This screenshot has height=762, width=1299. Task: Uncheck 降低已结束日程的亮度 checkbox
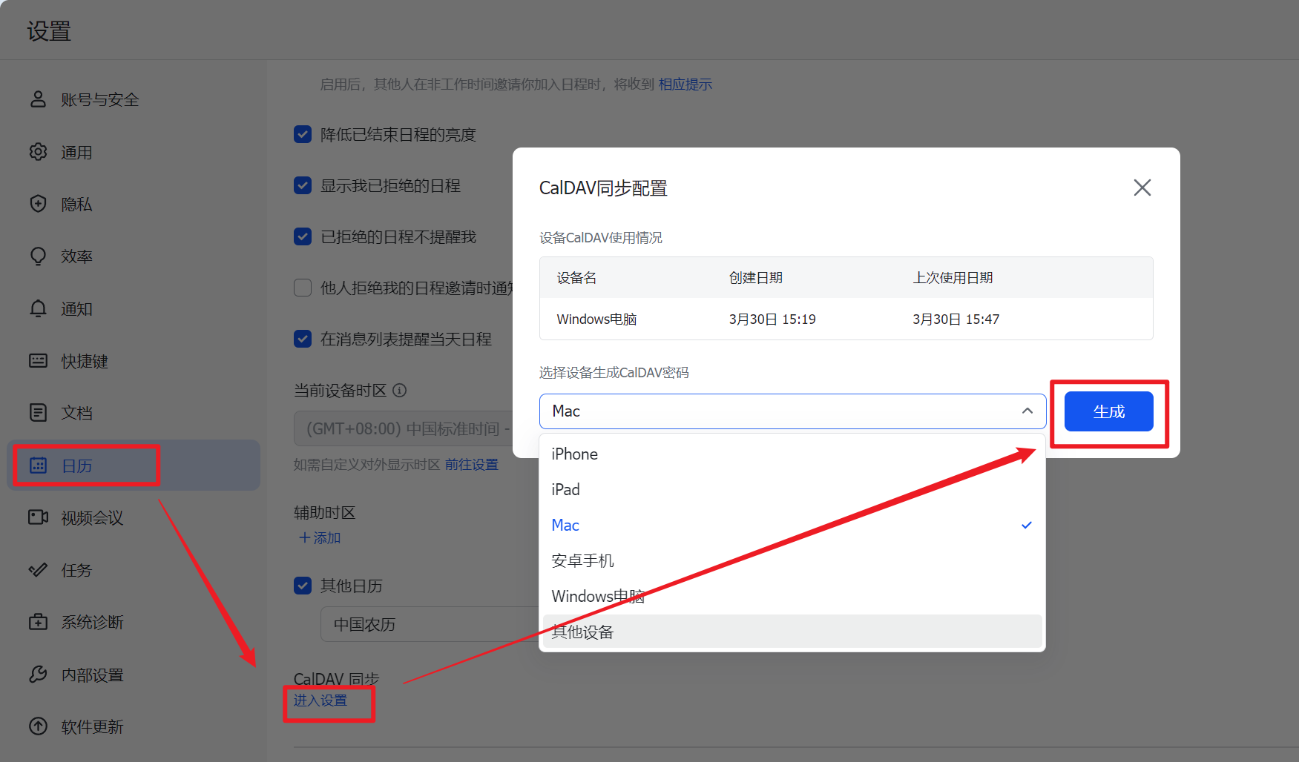(303, 134)
